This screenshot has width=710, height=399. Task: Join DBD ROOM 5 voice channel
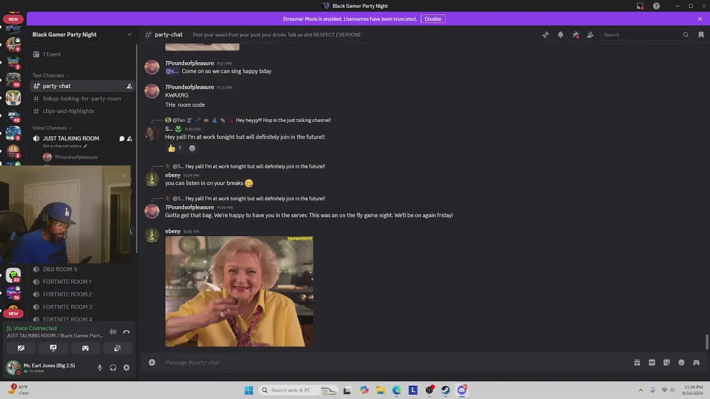(82, 269)
